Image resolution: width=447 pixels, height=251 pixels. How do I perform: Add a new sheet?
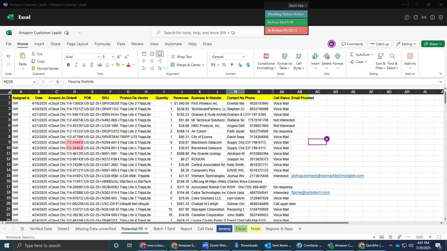pos(300,229)
